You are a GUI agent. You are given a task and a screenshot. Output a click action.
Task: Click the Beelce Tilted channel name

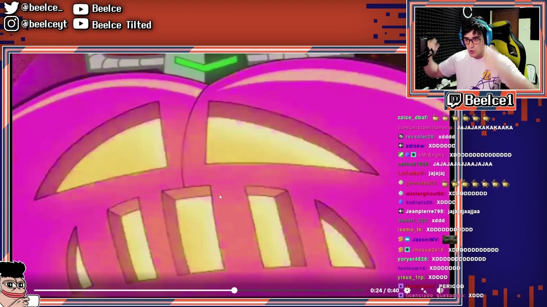click(122, 25)
